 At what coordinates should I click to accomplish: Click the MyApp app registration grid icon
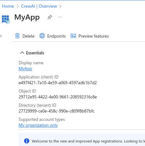point(6,19)
